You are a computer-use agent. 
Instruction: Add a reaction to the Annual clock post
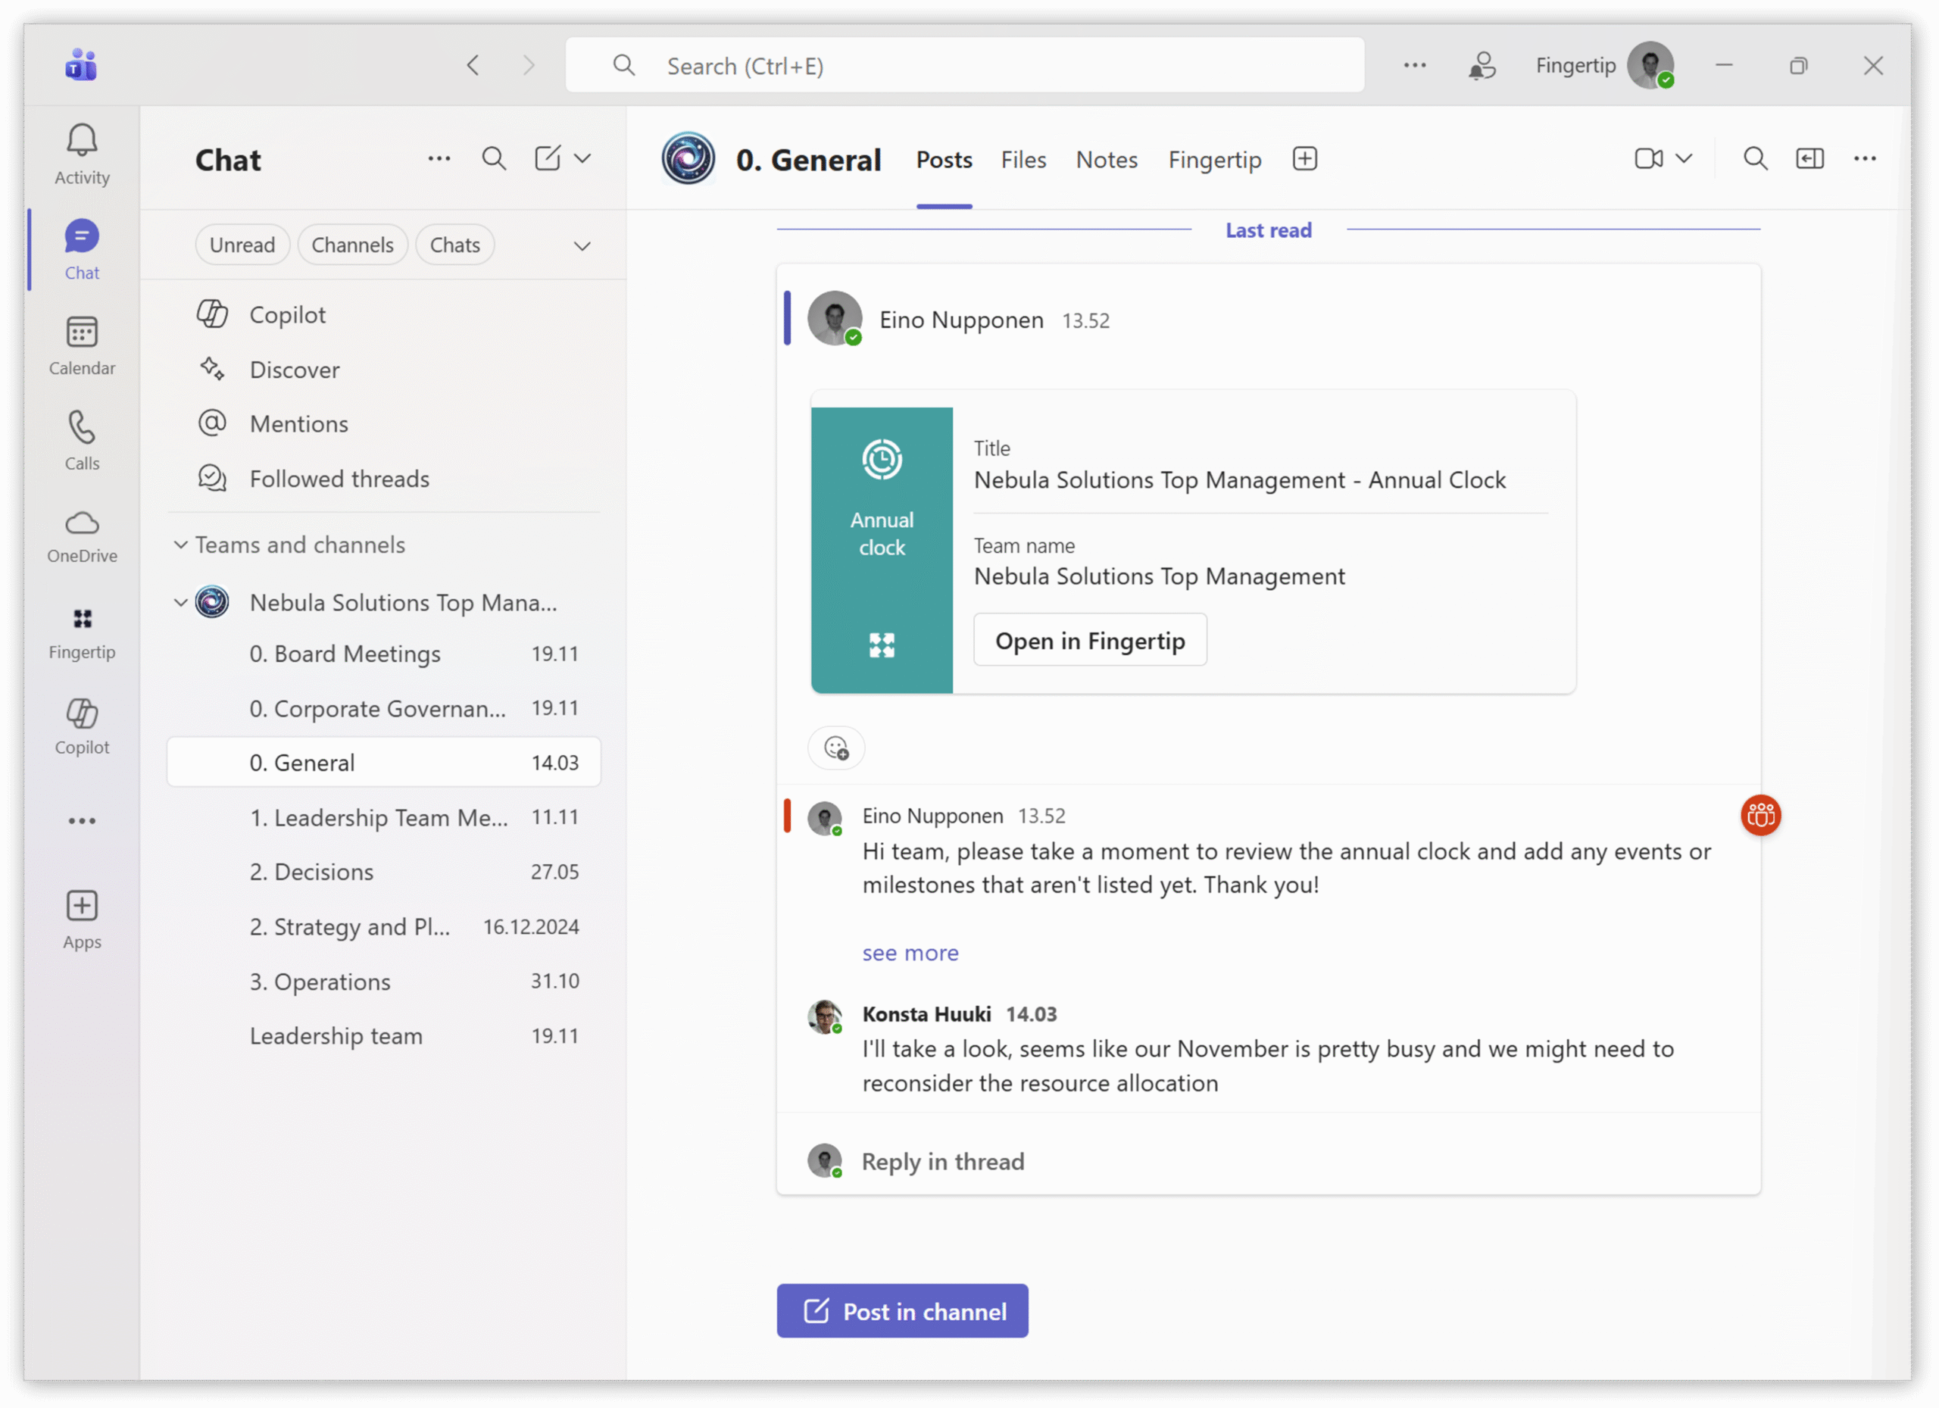pos(835,748)
